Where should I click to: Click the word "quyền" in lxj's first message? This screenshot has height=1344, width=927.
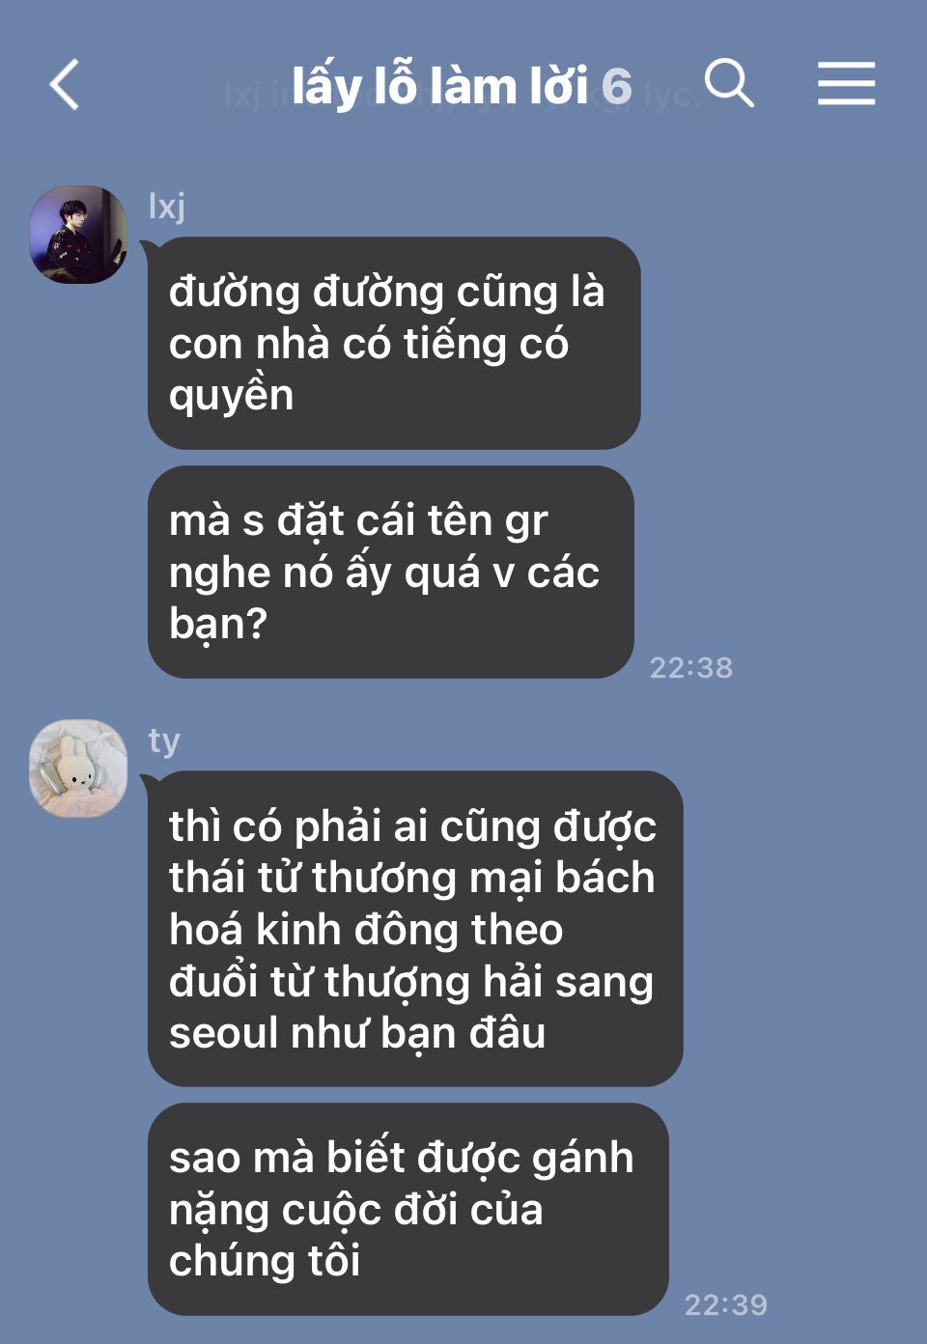tap(231, 397)
